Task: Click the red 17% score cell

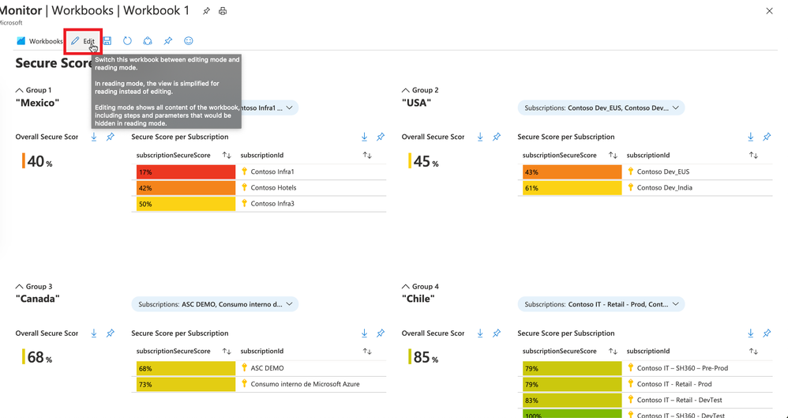Action: pos(186,172)
